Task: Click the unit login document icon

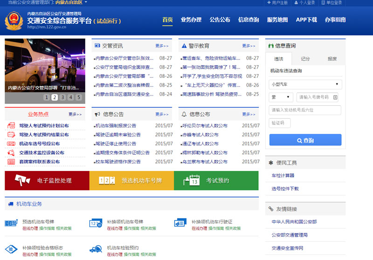Action: click(x=323, y=3)
